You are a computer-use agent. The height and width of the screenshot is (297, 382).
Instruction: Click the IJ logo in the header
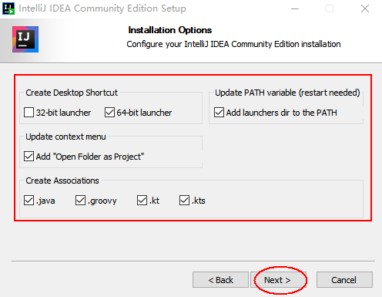click(x=25, y=39)
